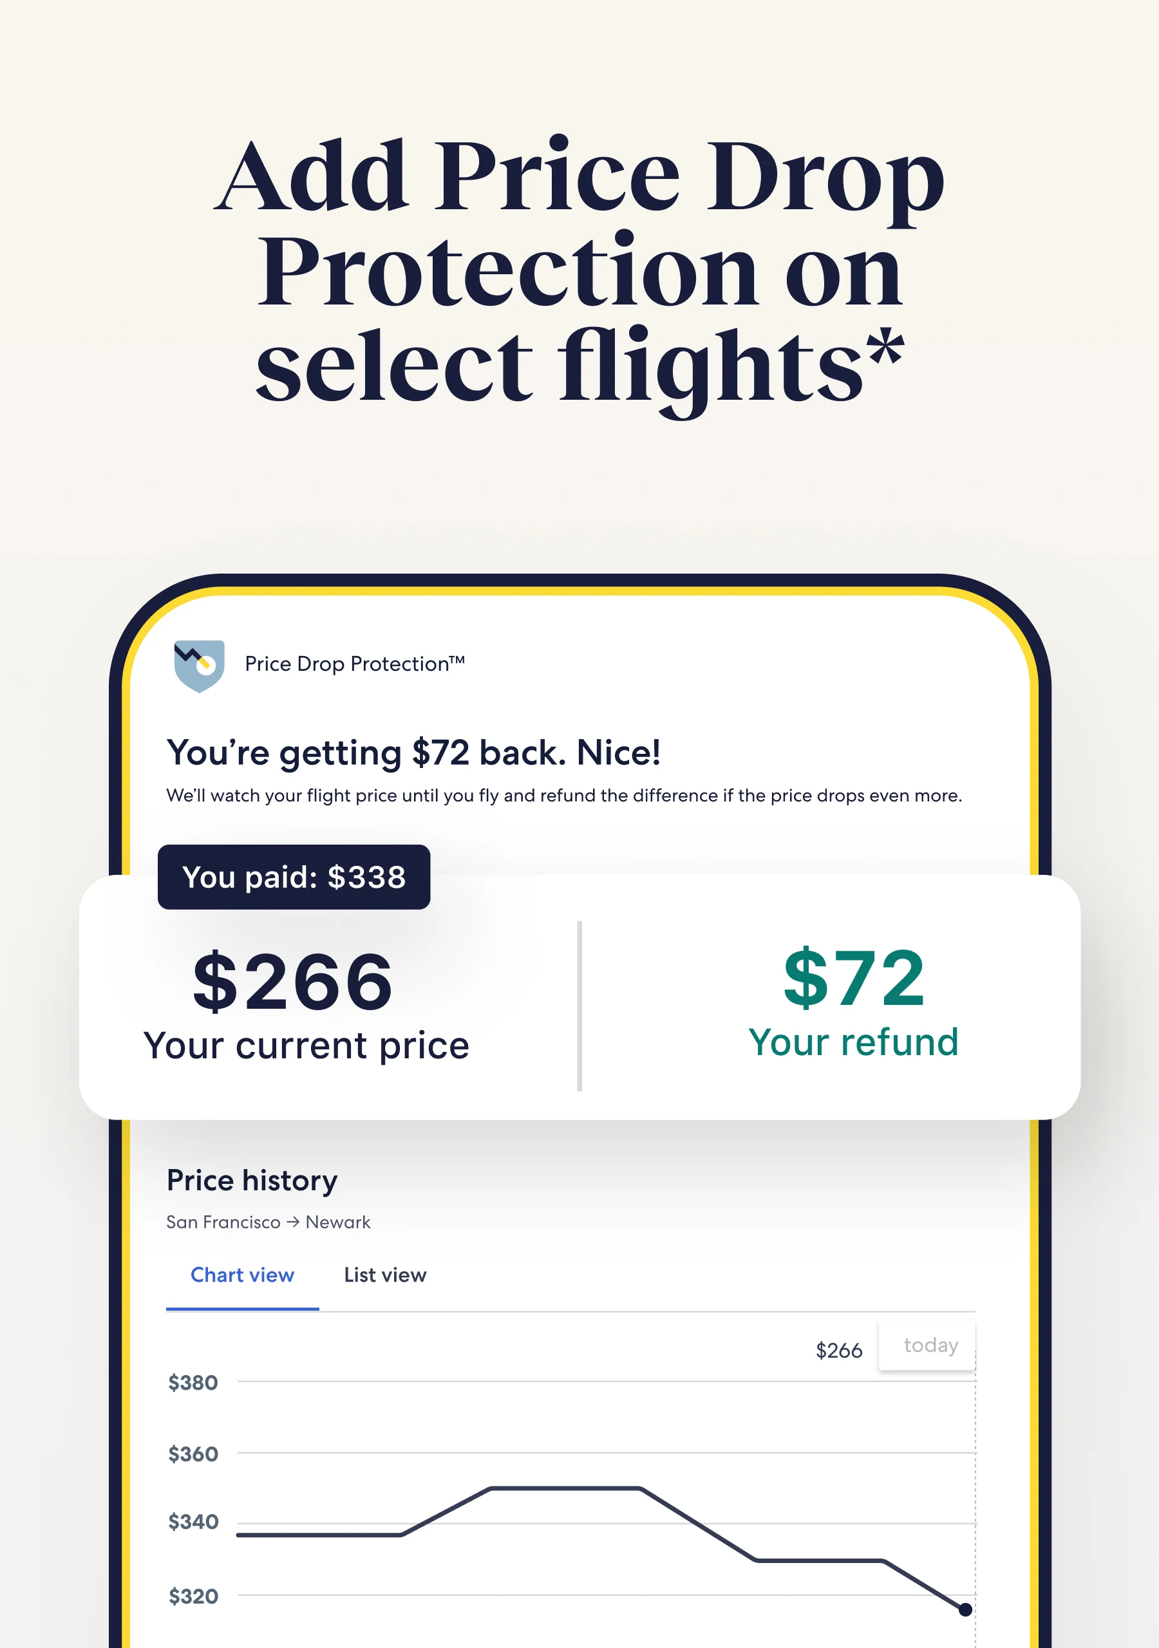Switch to the List view tab
The height and width of the screenshot is (1648, 1159).
point(385,1275)
